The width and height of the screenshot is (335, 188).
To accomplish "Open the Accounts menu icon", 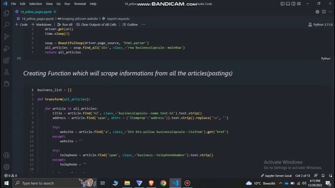I will [6, 155].
